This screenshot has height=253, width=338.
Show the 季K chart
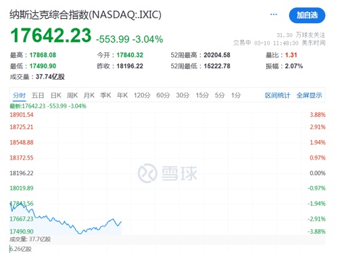105,95
